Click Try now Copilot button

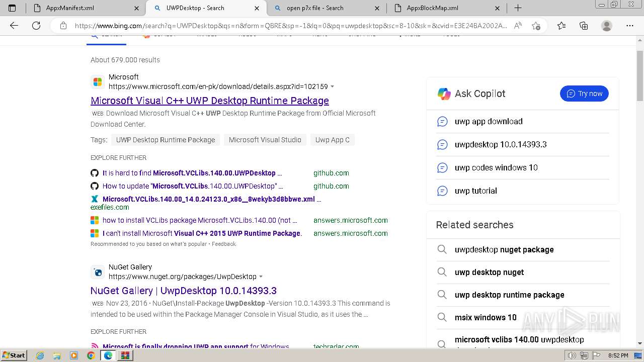[x=584, y=94]
